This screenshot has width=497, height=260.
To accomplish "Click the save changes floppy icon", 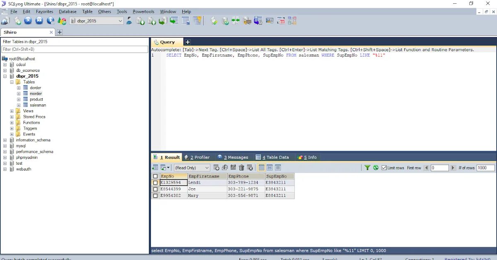I will 233,168.
